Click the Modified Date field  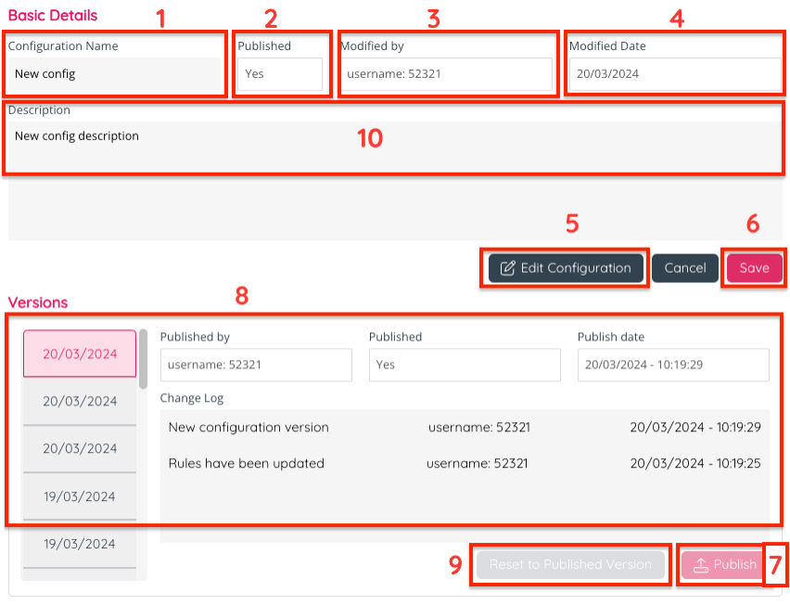[x=674, y=74]
